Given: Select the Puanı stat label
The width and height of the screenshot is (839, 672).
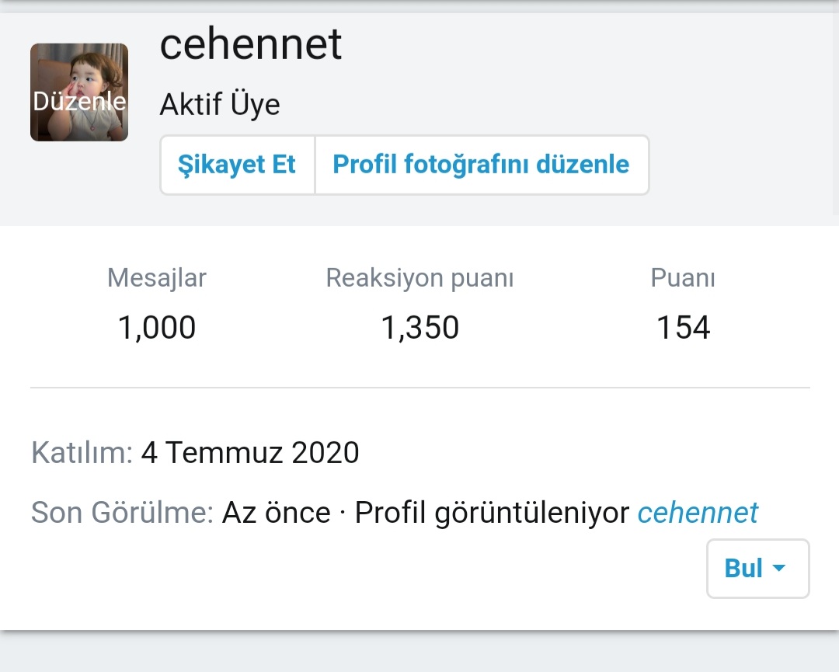Looking at the screenshot, I should [683, 278].
